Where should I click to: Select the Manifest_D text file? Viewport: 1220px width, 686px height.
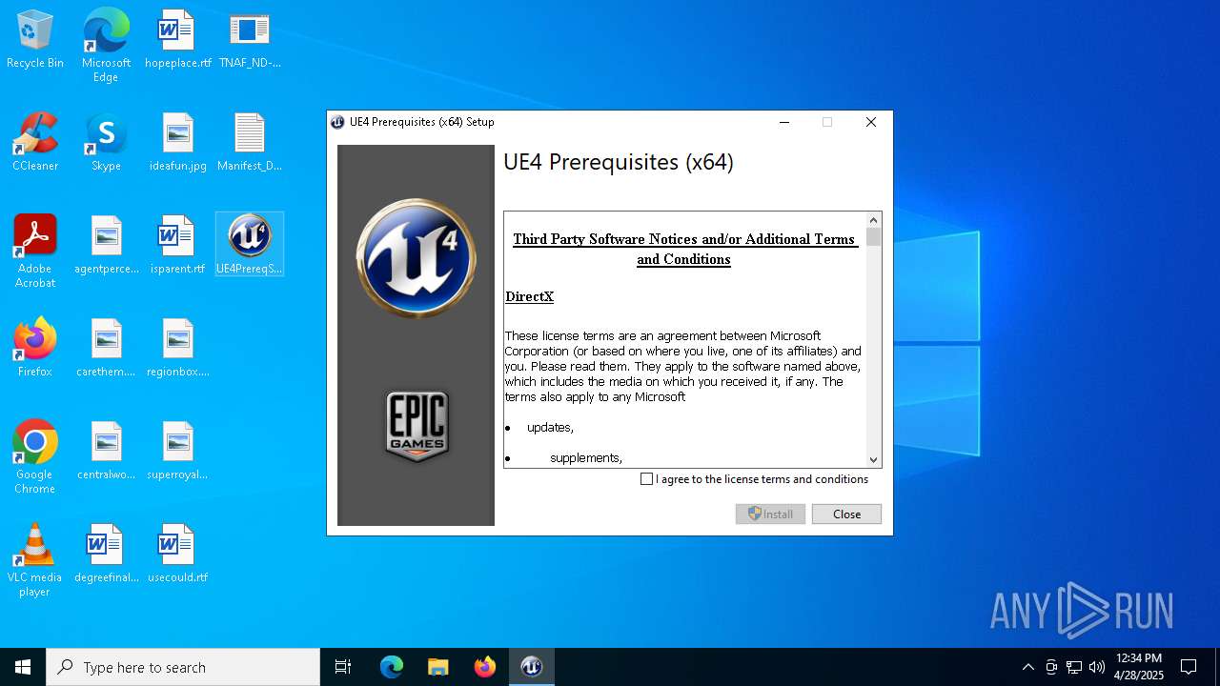[x=250, y=143]
